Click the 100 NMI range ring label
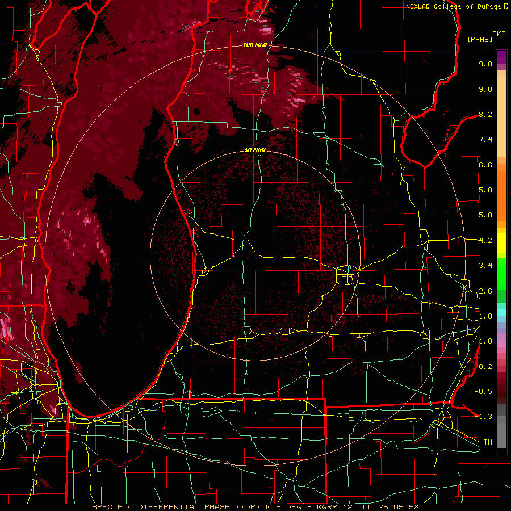This screenshot has height=511, width=511. click(x=255, y=45)
